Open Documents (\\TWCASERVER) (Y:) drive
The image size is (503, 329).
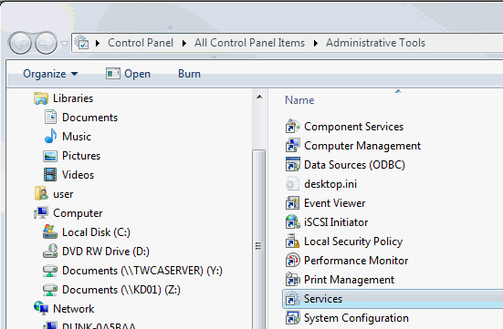point(142,271)
